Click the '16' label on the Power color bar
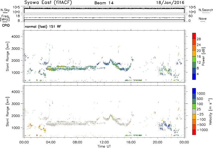213x148 pixels. (199, 56)
